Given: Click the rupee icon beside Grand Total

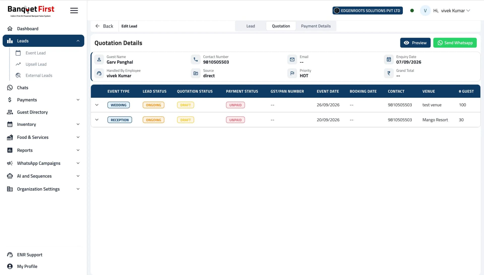Looking at the screenshot, I should (x=389, y=73).
